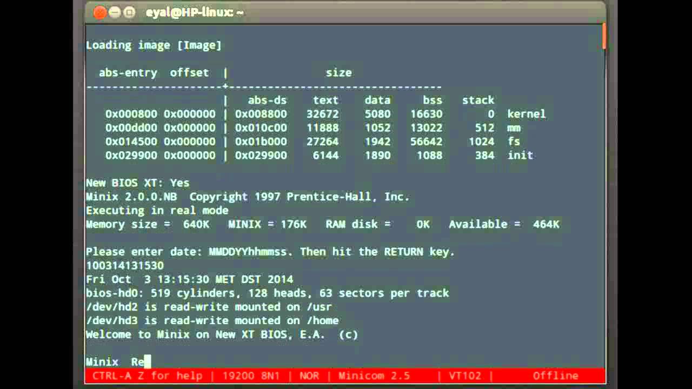The width and height of the screenshot is (692, 389).
Task: Click the 'Available = 464K' text
Action: 504,224
